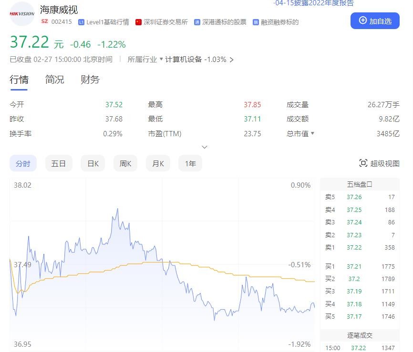
Task: Click the 总市值 value 3485亿
Action: click(388, 134)
